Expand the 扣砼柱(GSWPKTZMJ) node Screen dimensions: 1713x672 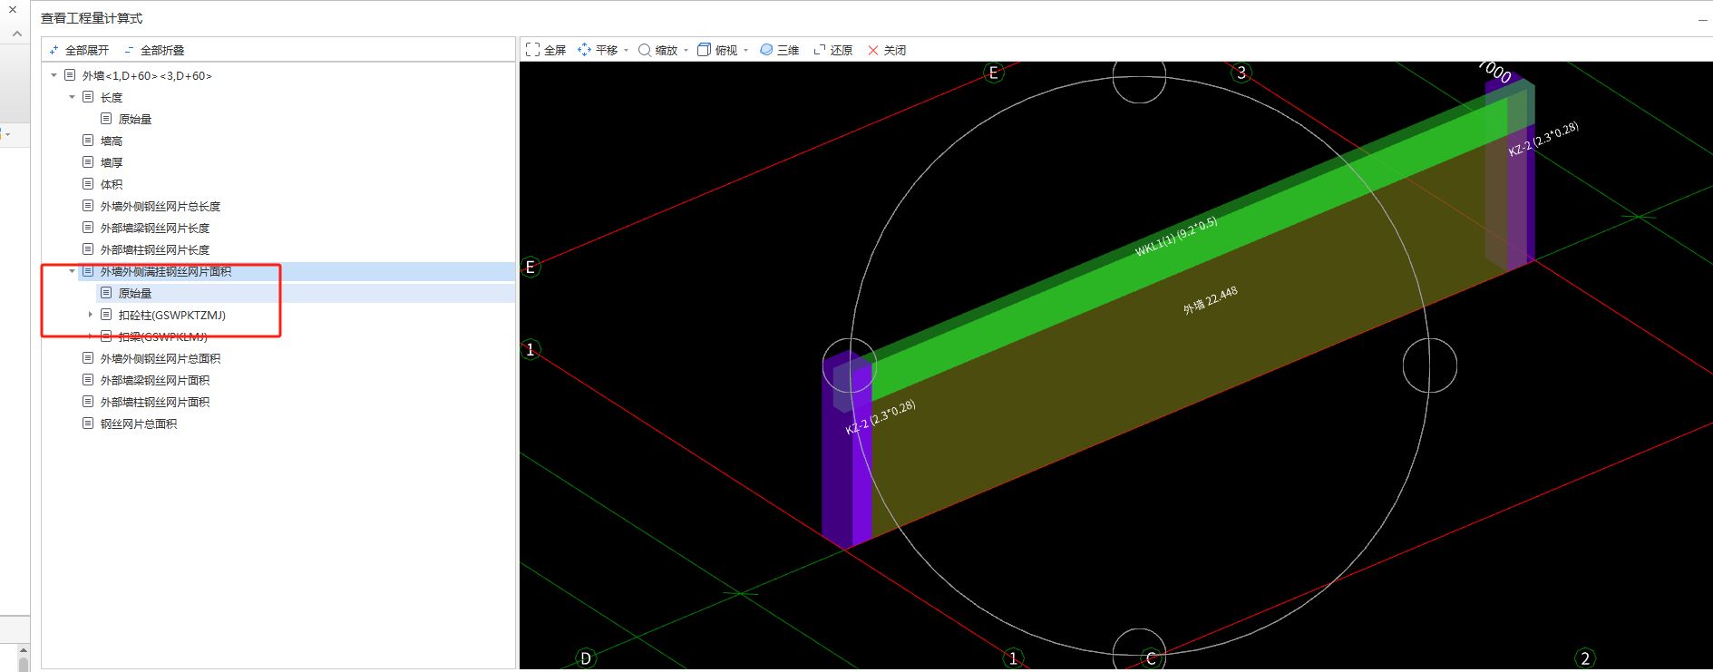coord(90,315)
